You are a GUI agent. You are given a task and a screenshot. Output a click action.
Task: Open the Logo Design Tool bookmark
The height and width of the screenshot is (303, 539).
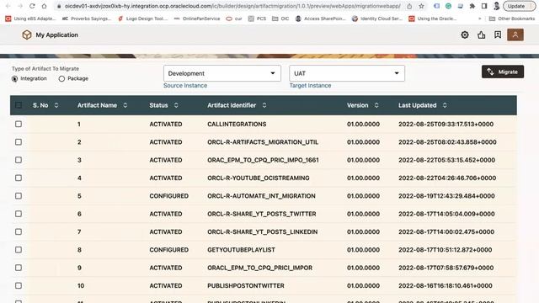[142, 19]
